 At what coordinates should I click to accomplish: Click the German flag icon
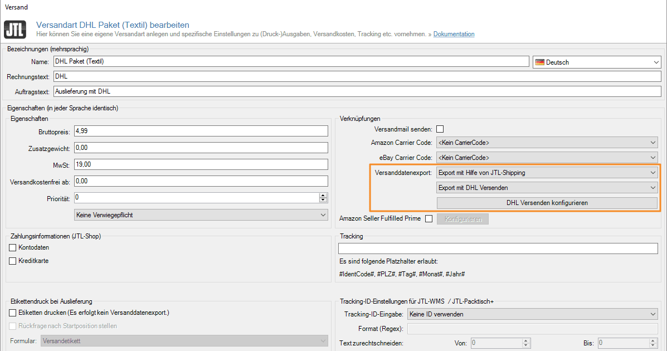(x=540, y=62)
